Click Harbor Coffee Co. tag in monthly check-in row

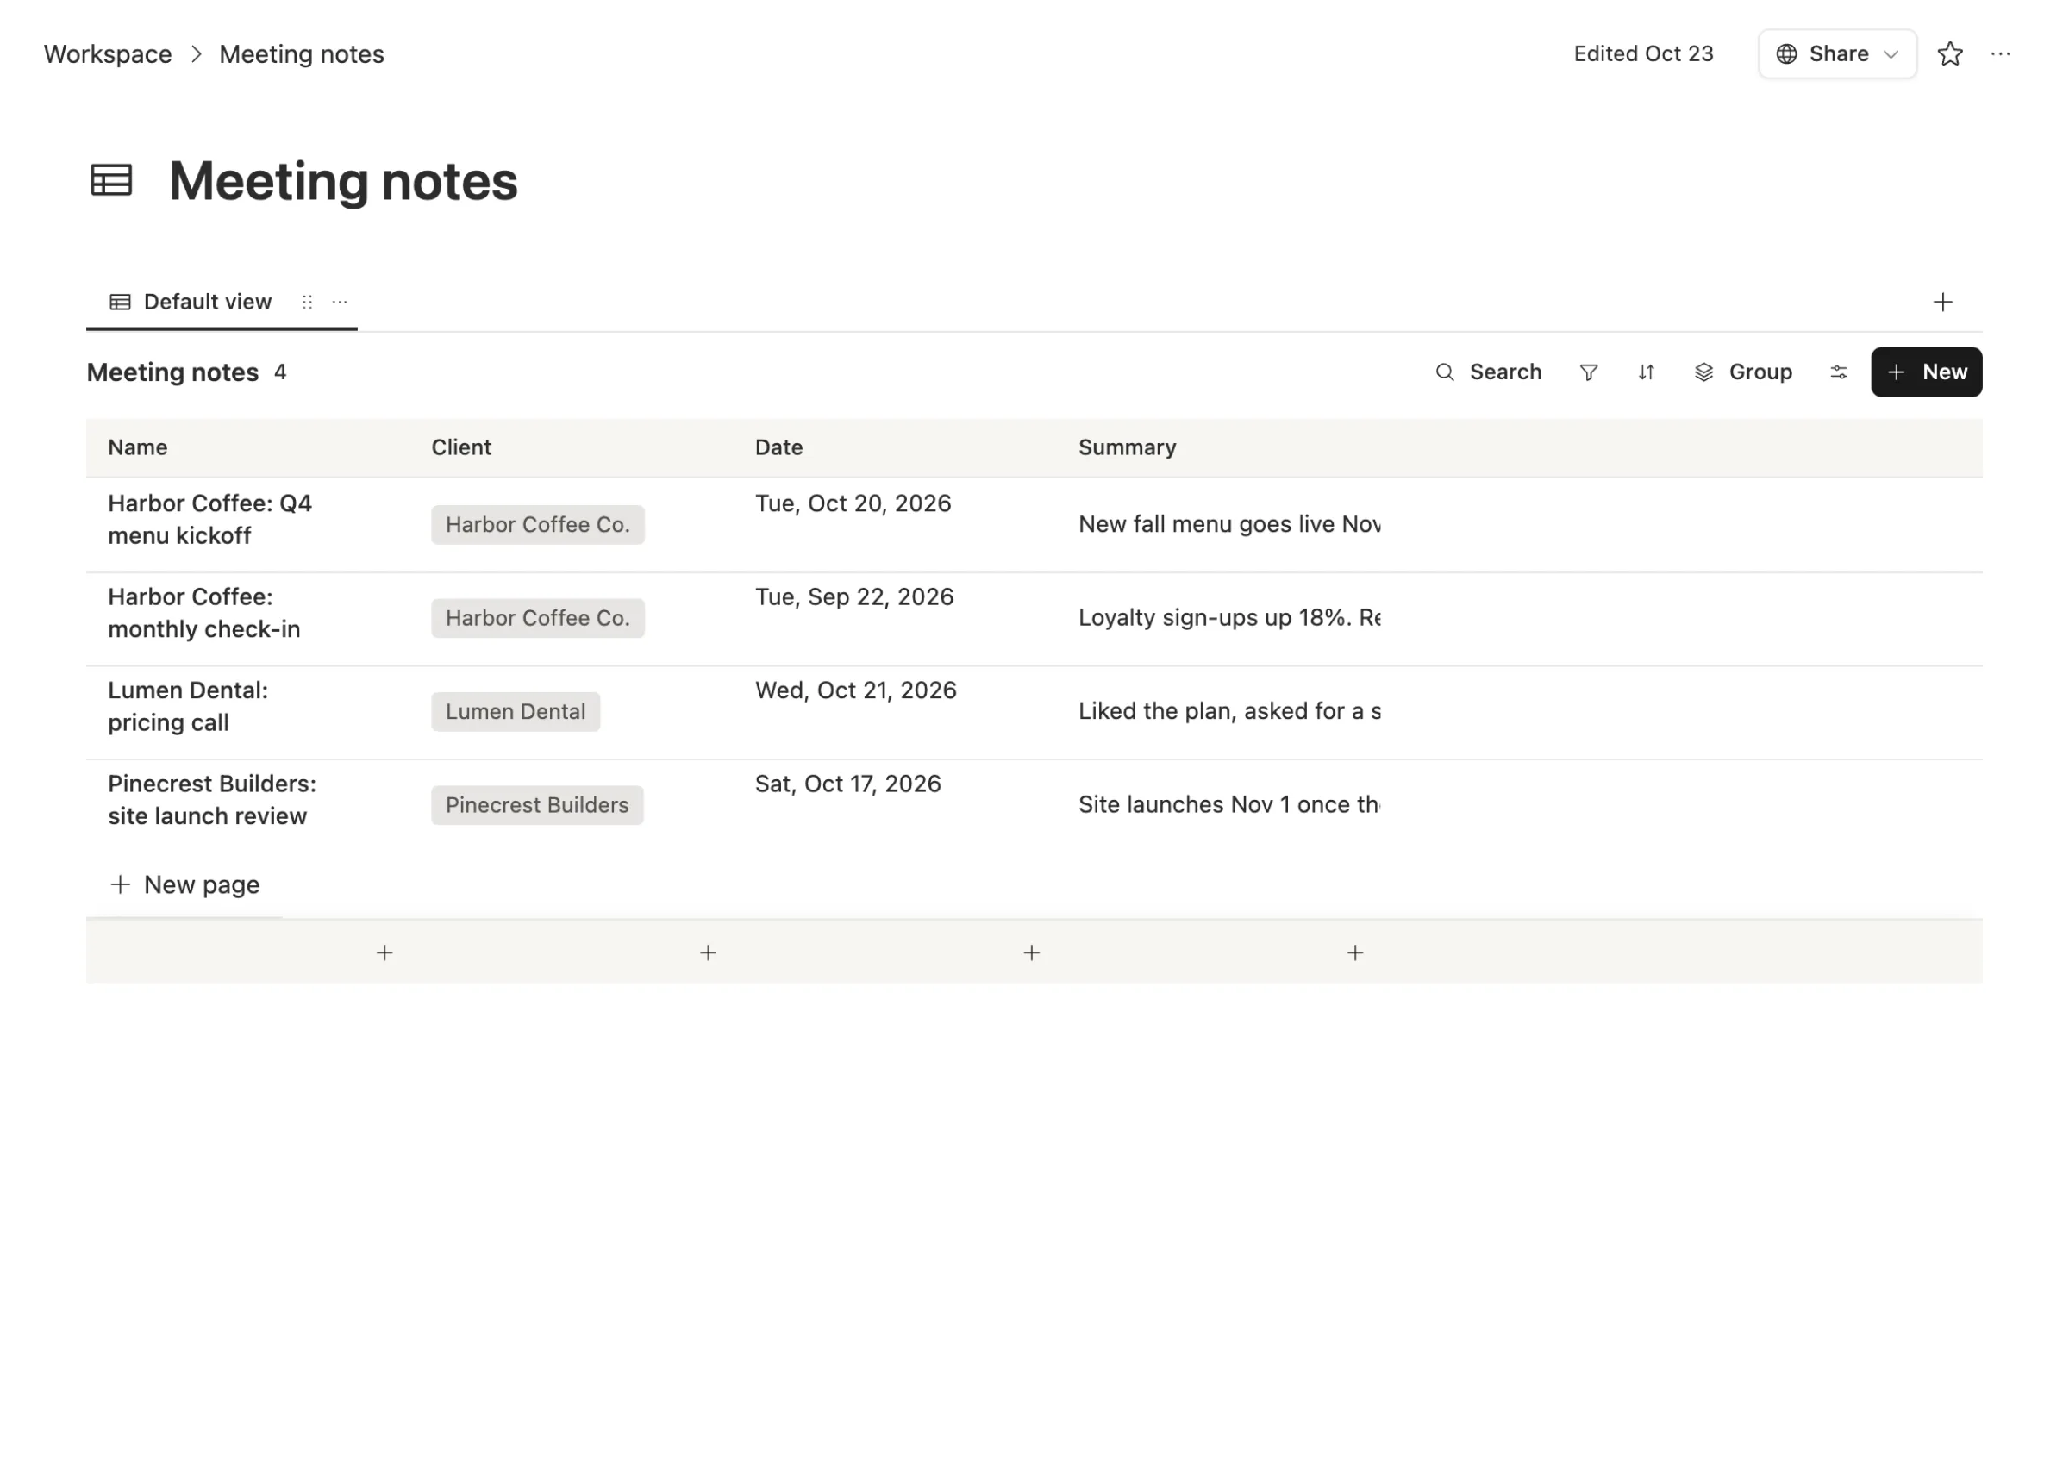tap(537, 618)
